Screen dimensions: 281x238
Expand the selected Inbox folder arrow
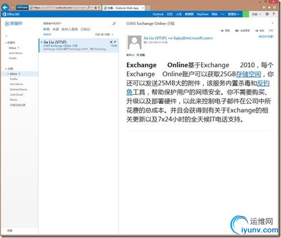coord(8,74)
